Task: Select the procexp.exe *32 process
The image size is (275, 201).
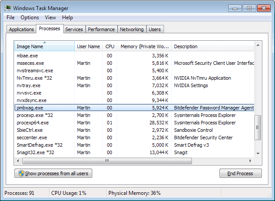Action: pyautogui.click(x=134, y=115)
